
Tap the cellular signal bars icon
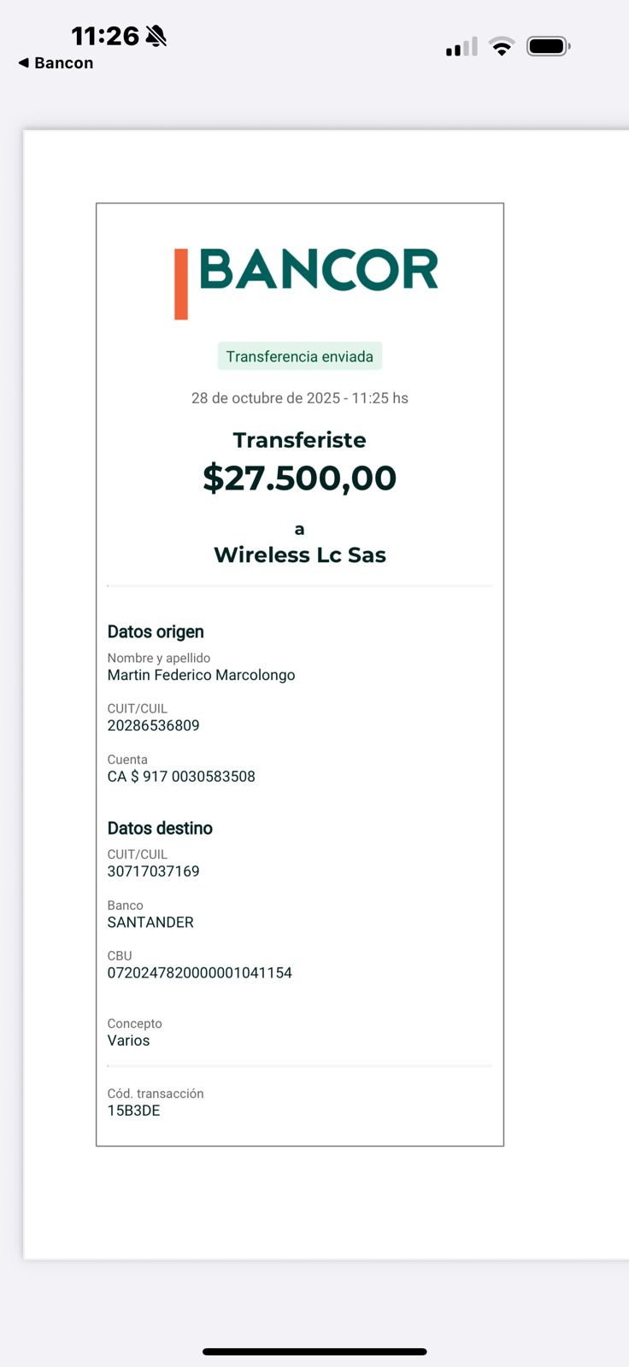[x=461, y=47]
